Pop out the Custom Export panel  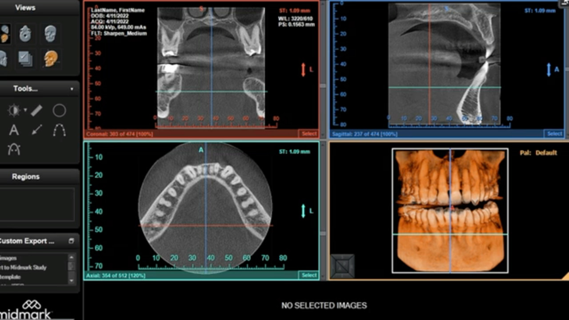pyautogui.click(x=71, y=241)
